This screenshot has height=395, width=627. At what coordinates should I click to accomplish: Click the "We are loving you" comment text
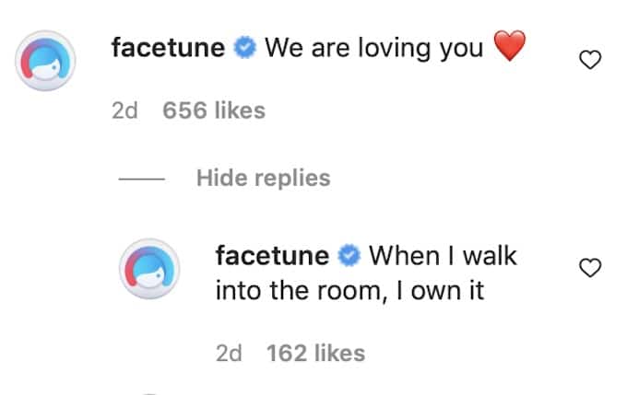(x=373, y=49)
